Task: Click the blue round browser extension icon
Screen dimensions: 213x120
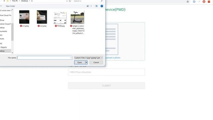Action: pos(194,2)
